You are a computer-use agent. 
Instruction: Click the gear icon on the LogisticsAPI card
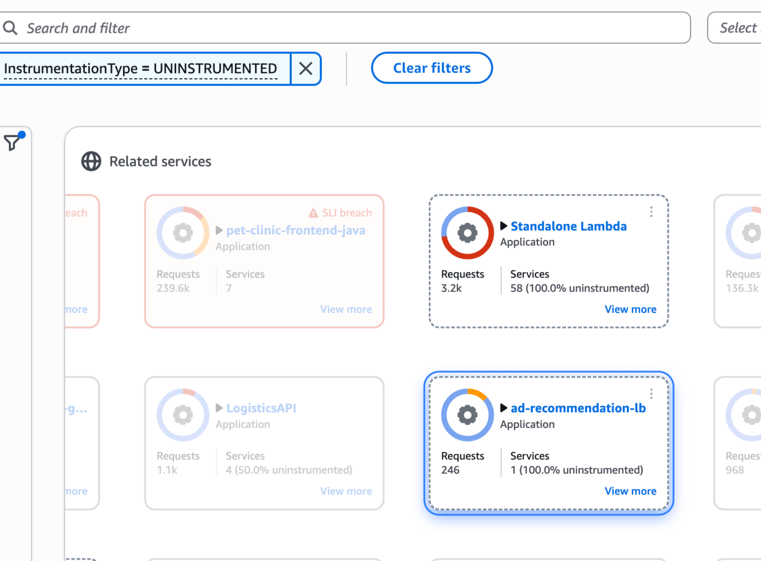tap(183, 415)
